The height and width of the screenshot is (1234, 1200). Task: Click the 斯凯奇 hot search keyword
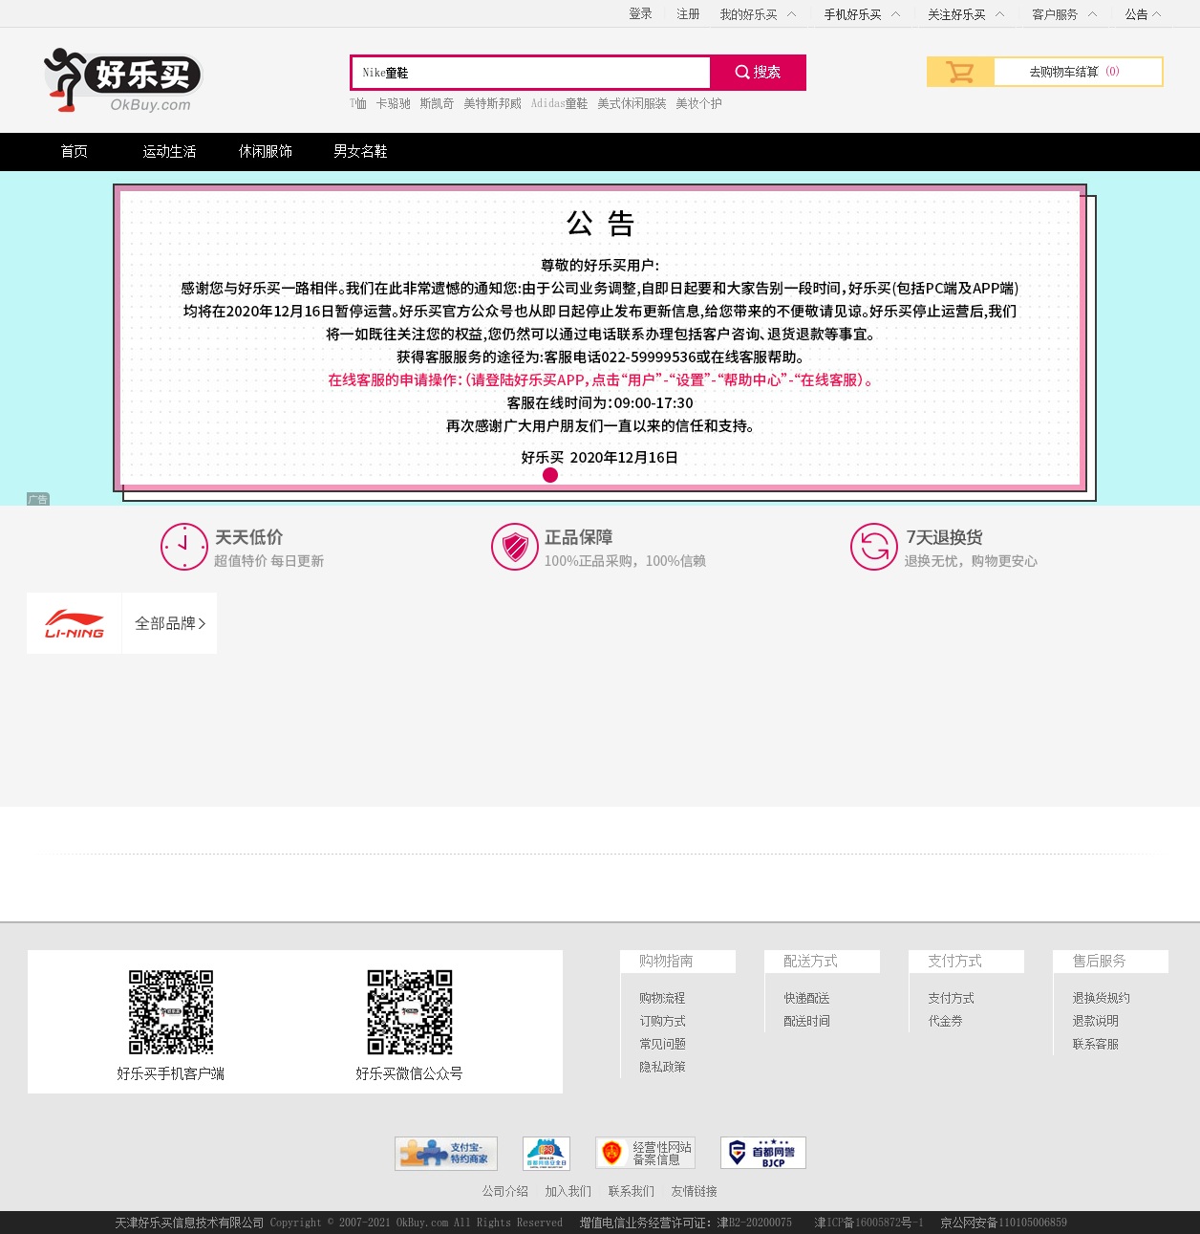437,103
